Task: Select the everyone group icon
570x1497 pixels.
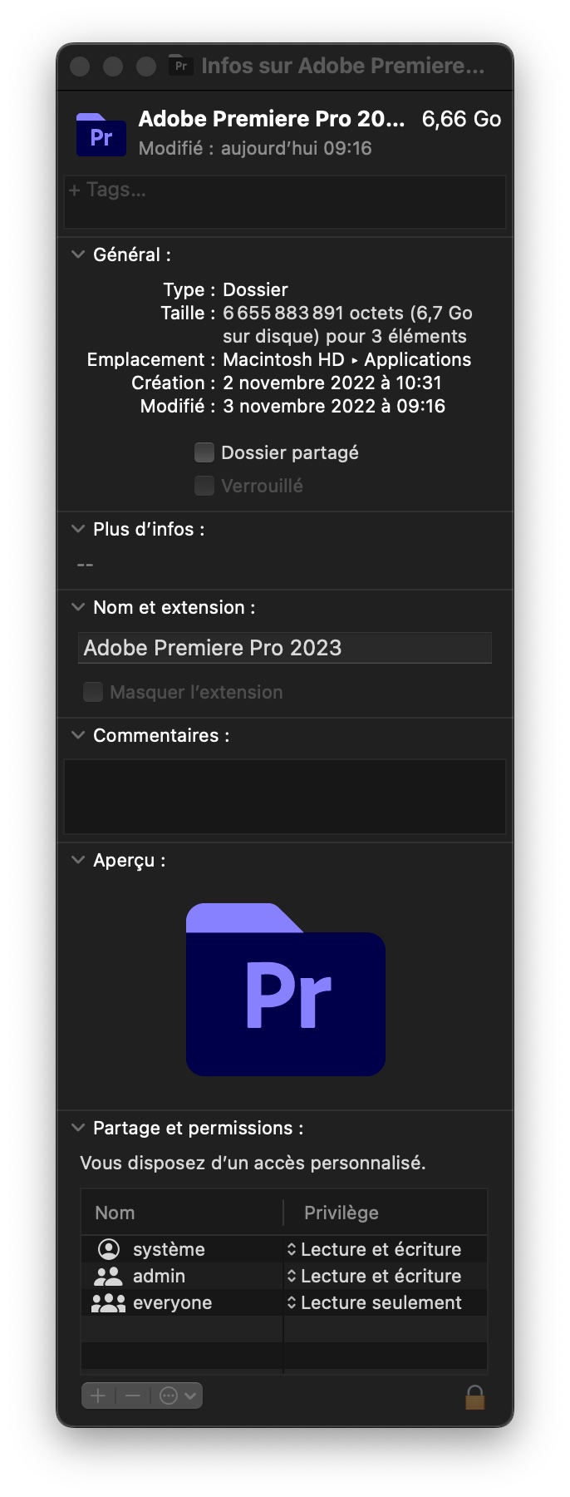Action: click(x=108, y=1302)
